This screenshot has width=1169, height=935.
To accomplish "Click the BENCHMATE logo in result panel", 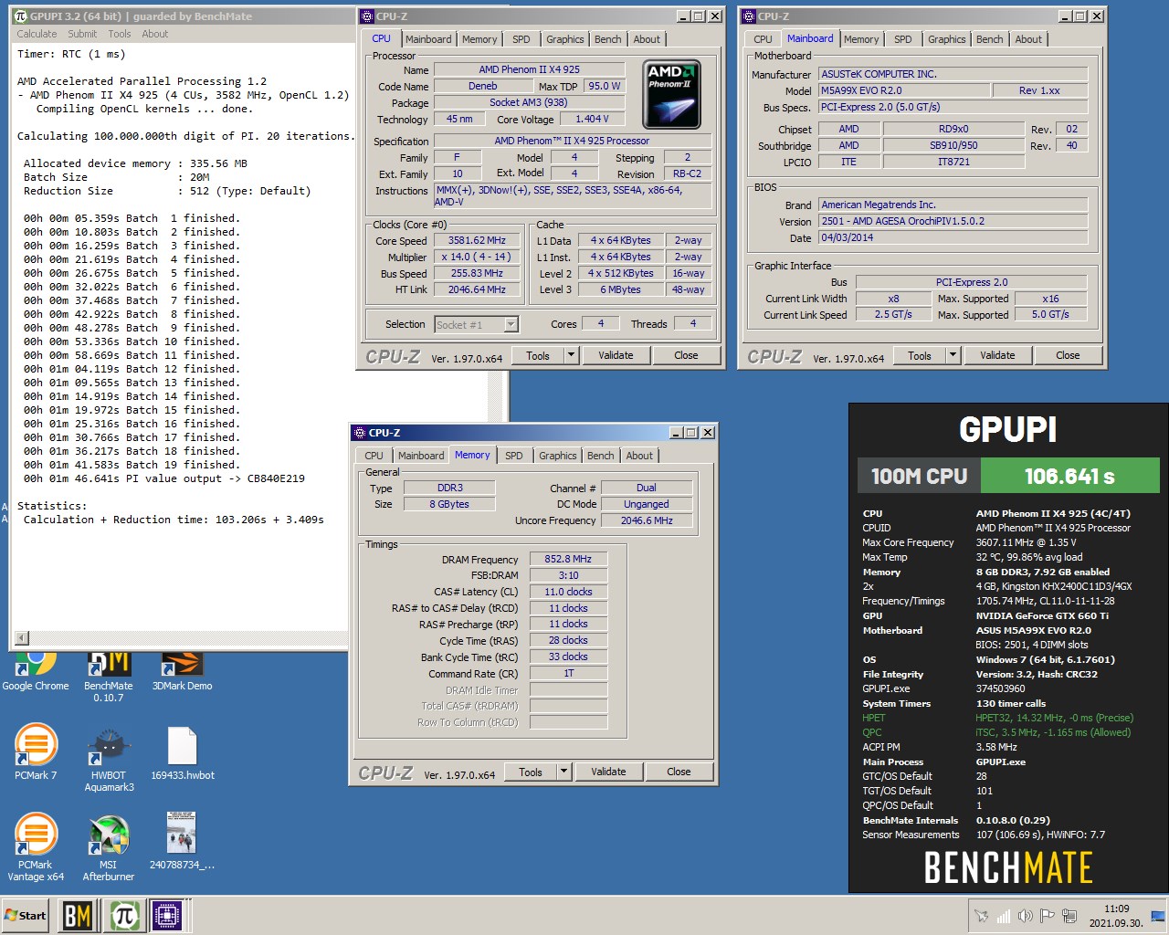I will pyautogui.click(x=1008, y=867).
